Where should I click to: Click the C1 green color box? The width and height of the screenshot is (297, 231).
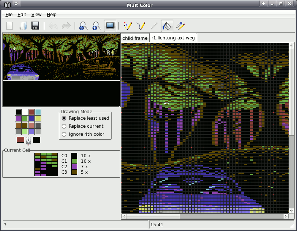pyautogui.click(x=74, y=161)
